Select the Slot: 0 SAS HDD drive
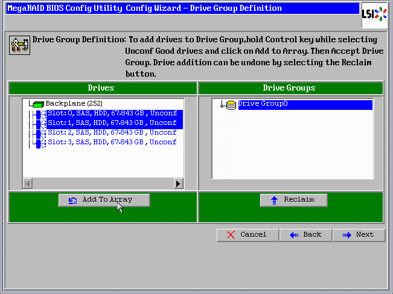This screenshot has width=393, height=294. pyautogui.click(x=112, y=113)
